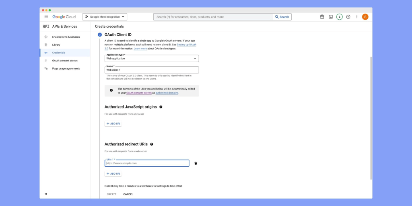The height and width of the screenshot is (206, 412).
Task: Open the help question mark icon
Action: pyautogui.click(x=348, y=17)
